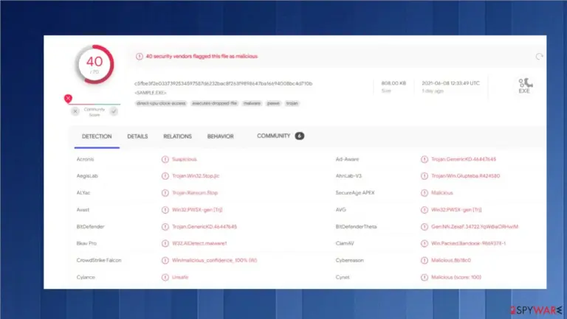The width and height of the screenshot is (567, 319).
Task: Switch to the DETAILS tab
Action: (x=137, y=136)
